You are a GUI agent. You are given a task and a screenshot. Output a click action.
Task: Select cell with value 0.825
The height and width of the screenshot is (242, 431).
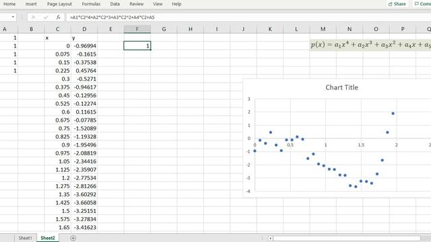click(57, 136)
